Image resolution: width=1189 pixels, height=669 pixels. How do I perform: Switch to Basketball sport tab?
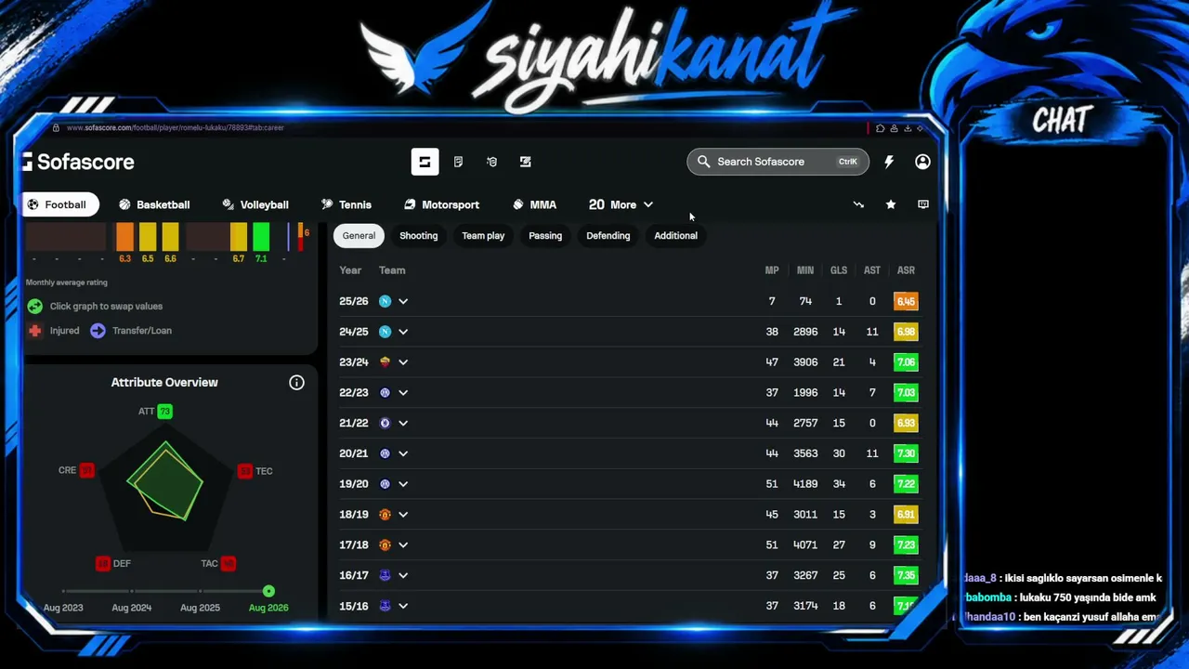pyautogui.click(x=154, y=204)
